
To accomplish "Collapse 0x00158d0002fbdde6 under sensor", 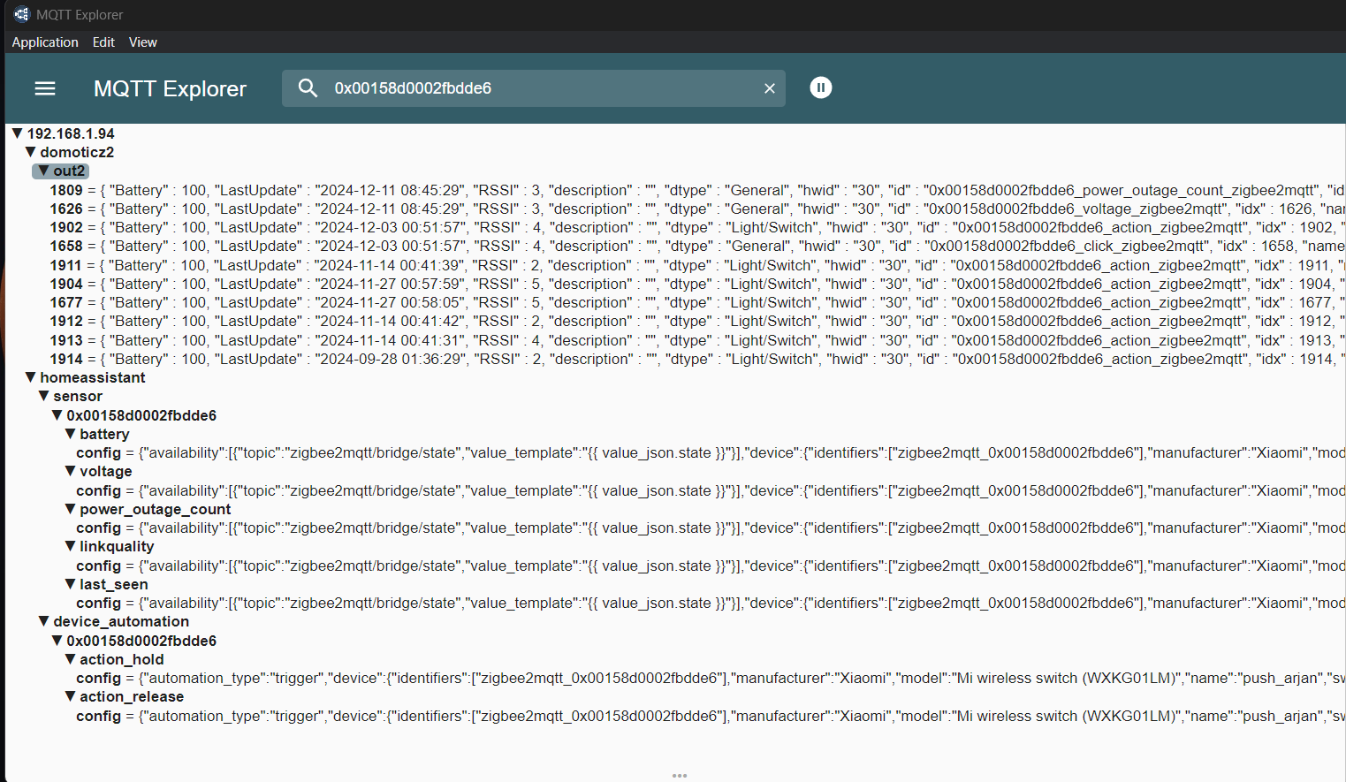I will (x=57, y=415).
